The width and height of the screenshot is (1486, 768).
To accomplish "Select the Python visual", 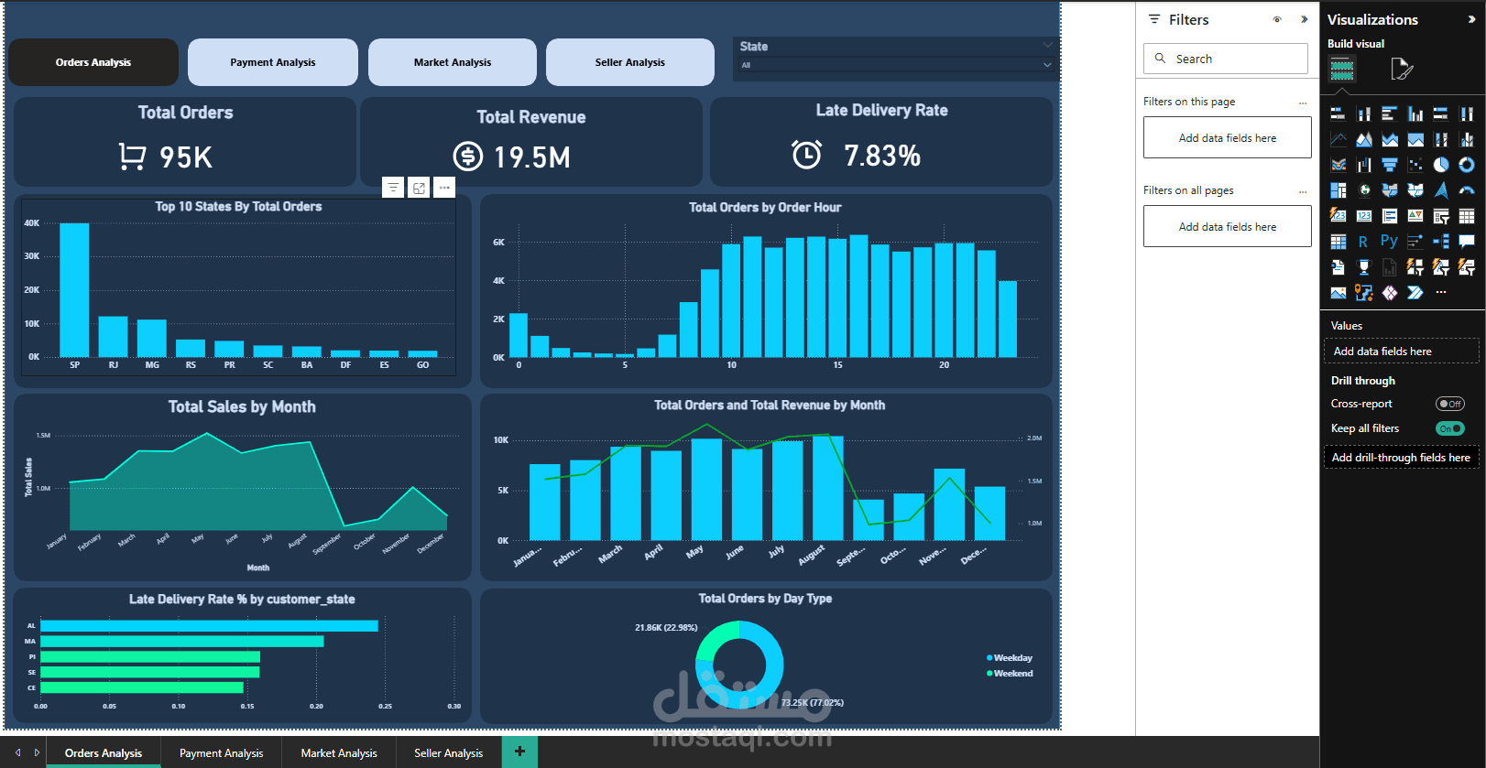I will (1390, 242).
